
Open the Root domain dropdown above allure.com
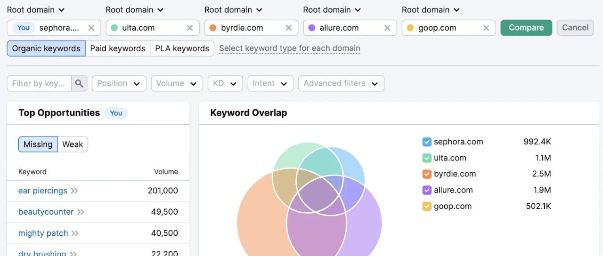pos(332,9)
